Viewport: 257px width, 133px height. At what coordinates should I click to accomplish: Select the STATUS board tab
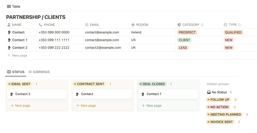[16, 72]
